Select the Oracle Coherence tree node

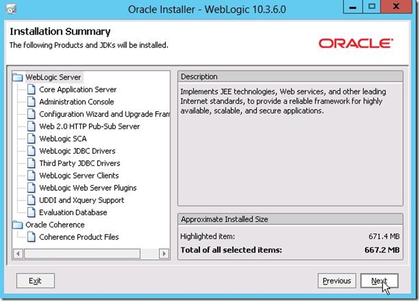pyautogui.click(x=55, y=225)
